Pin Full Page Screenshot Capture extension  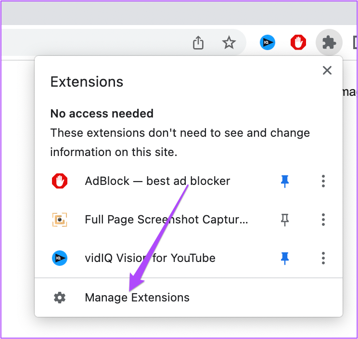coord(285,220)
